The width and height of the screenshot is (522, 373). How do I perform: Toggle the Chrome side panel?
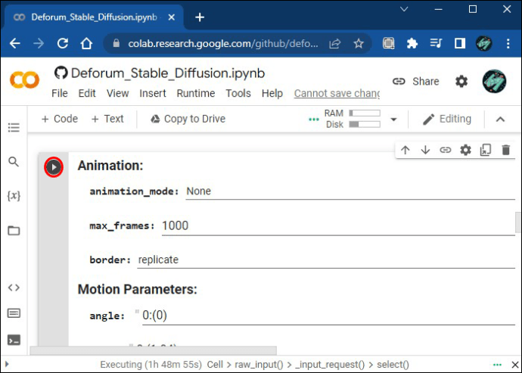coord(460,43)
